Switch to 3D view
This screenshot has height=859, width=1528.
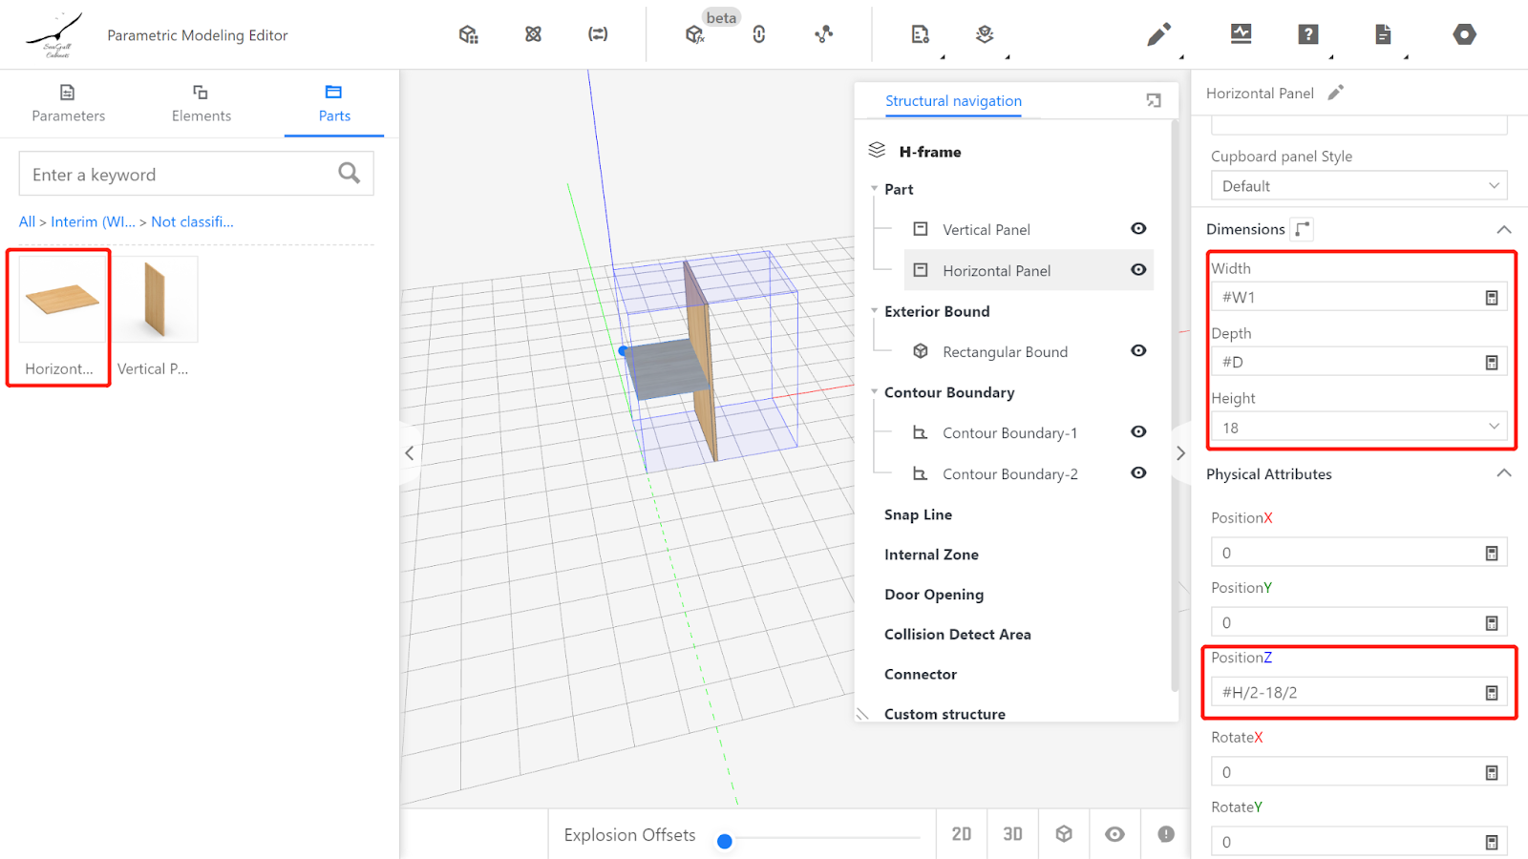1012,834
